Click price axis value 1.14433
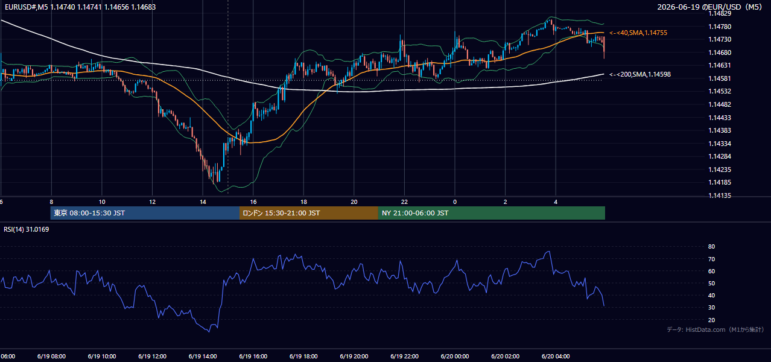The image size is (771, 362). point(719,118)
